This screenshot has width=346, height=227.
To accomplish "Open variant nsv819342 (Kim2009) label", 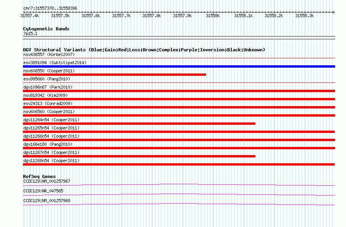I will coord(45,95).
